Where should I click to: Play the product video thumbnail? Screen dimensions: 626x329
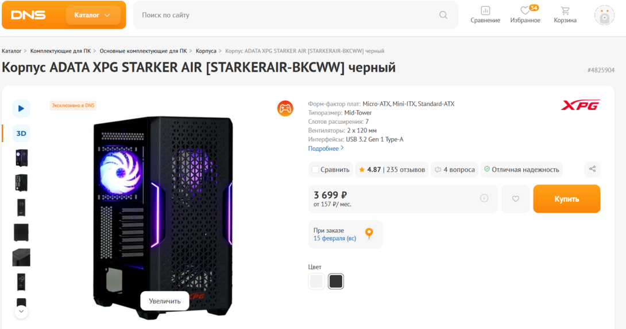tap(21, 108)
